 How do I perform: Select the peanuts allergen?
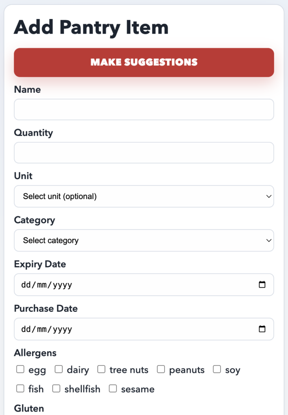tap(161, 369)
